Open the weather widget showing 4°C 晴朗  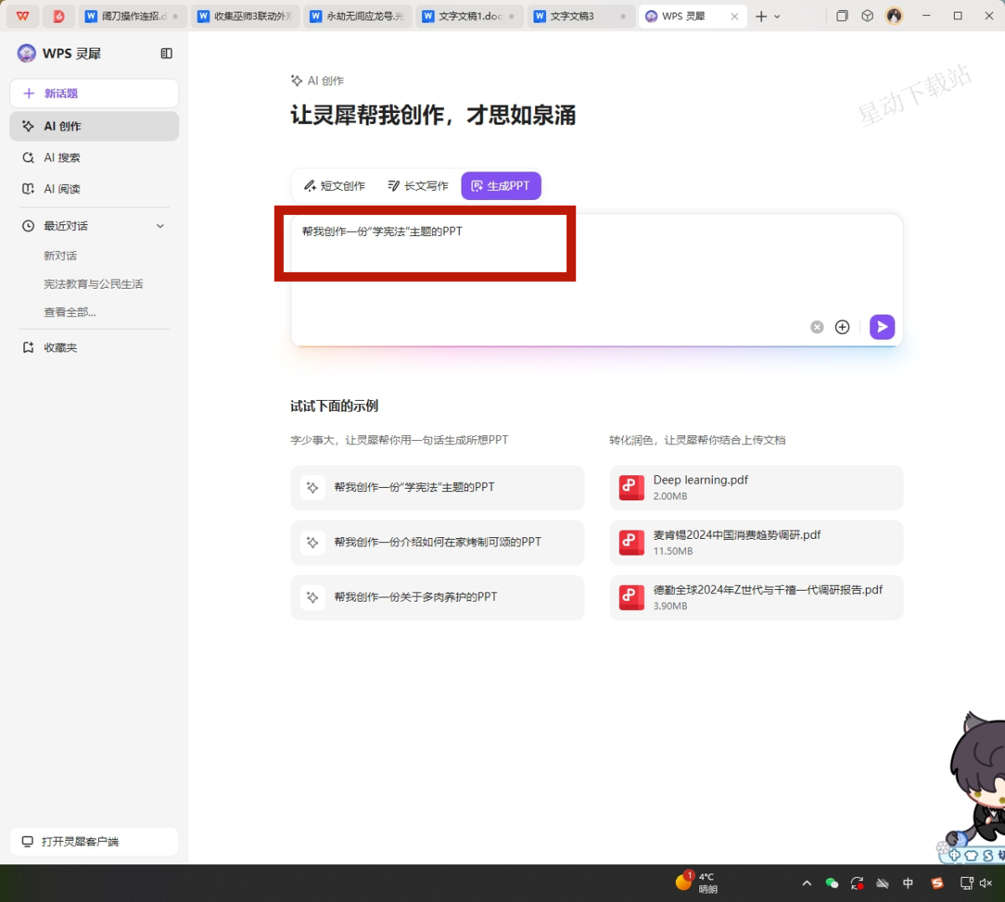click(x=697, y=883)
